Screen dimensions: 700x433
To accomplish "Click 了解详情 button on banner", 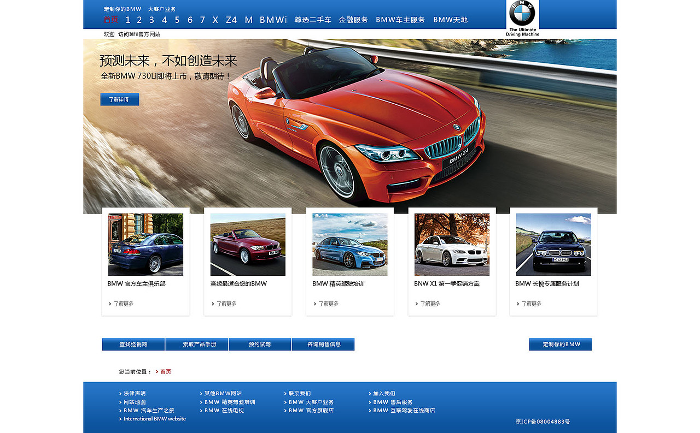I will tap(120, 99).
